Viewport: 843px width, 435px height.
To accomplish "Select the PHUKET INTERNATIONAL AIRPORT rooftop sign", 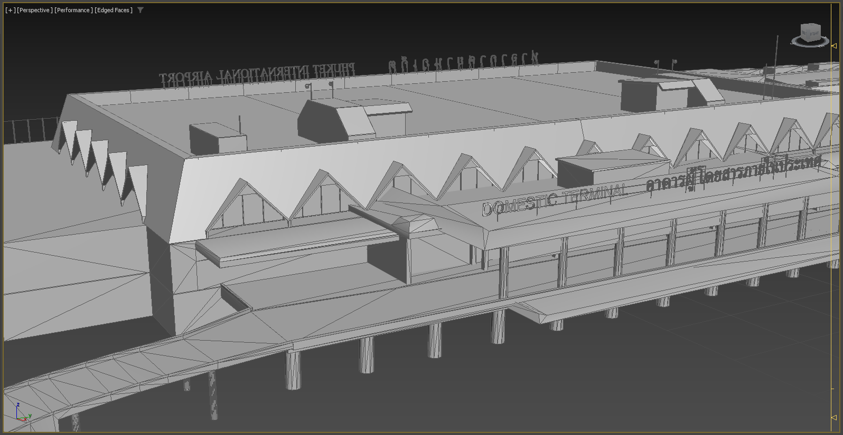I will (x=257, y=74).
